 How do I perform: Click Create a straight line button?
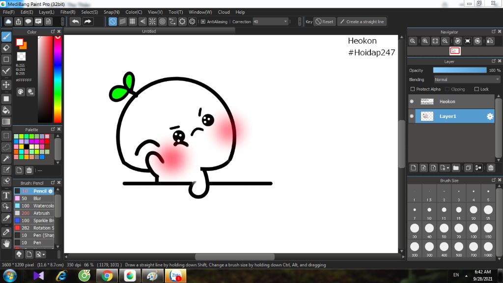pyautogui.click(x=362, y=22)
